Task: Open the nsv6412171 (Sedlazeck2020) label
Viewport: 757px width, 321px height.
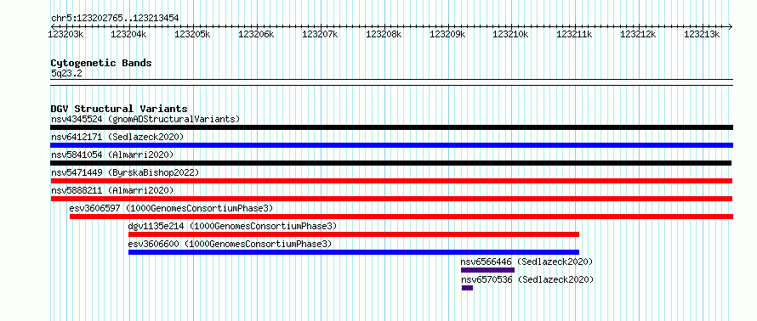Action: pyautogui.click(x=117, y=137)
